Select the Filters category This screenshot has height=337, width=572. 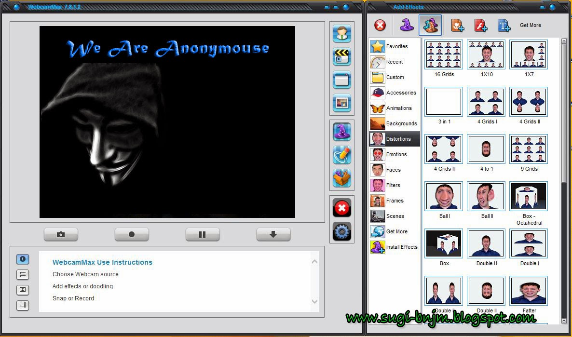(395, 185)
